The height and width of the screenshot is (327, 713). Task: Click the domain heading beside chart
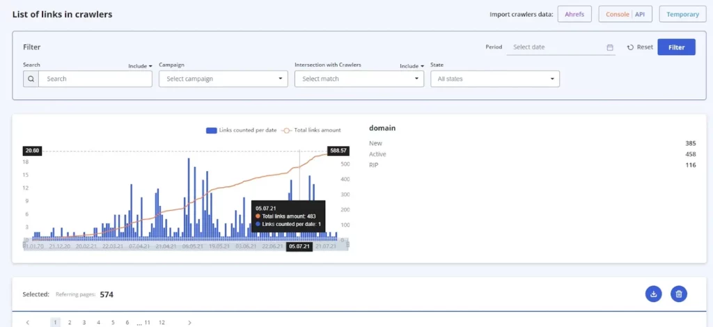(382, 128)
